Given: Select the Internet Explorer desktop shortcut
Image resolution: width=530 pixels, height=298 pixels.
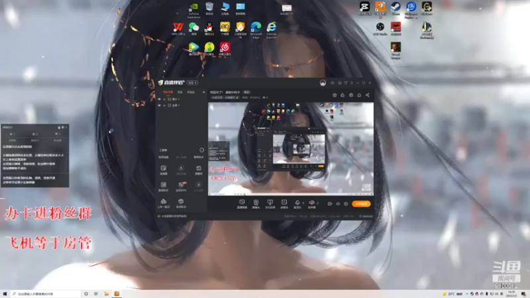Looking at the screenshot, I should (272, 30).
